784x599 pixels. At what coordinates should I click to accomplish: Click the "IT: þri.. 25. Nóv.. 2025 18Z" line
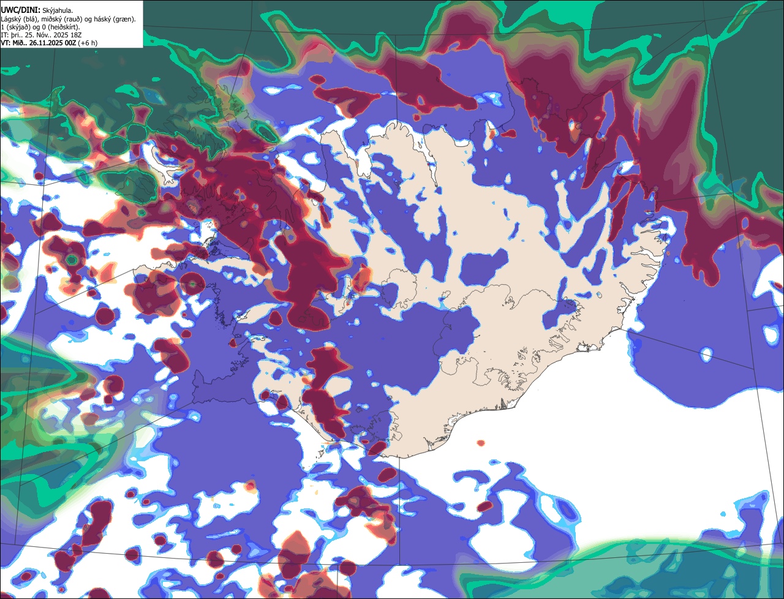tap(41, 35)
